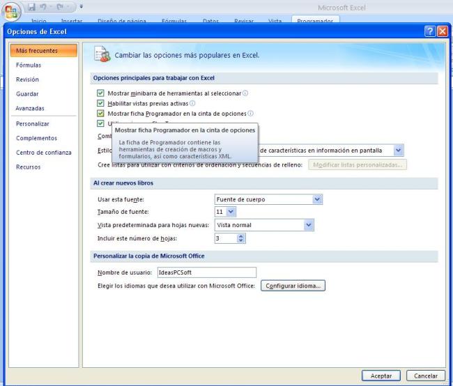
Task: Click the Configurar idioma button
Action: click(x=293, y=286)
